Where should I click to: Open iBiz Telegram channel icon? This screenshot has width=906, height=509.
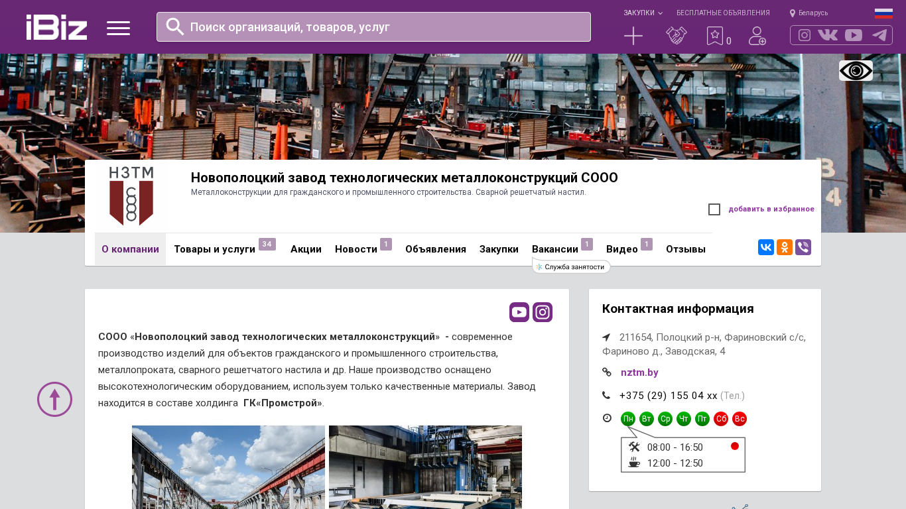(879, 35)
